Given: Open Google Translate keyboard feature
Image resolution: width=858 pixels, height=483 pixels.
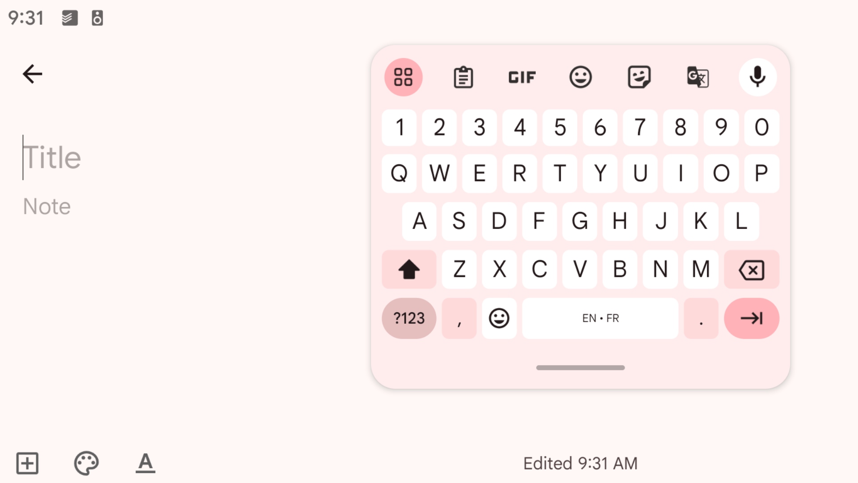Looking at the screenshot, I should [x=698, y=76].
